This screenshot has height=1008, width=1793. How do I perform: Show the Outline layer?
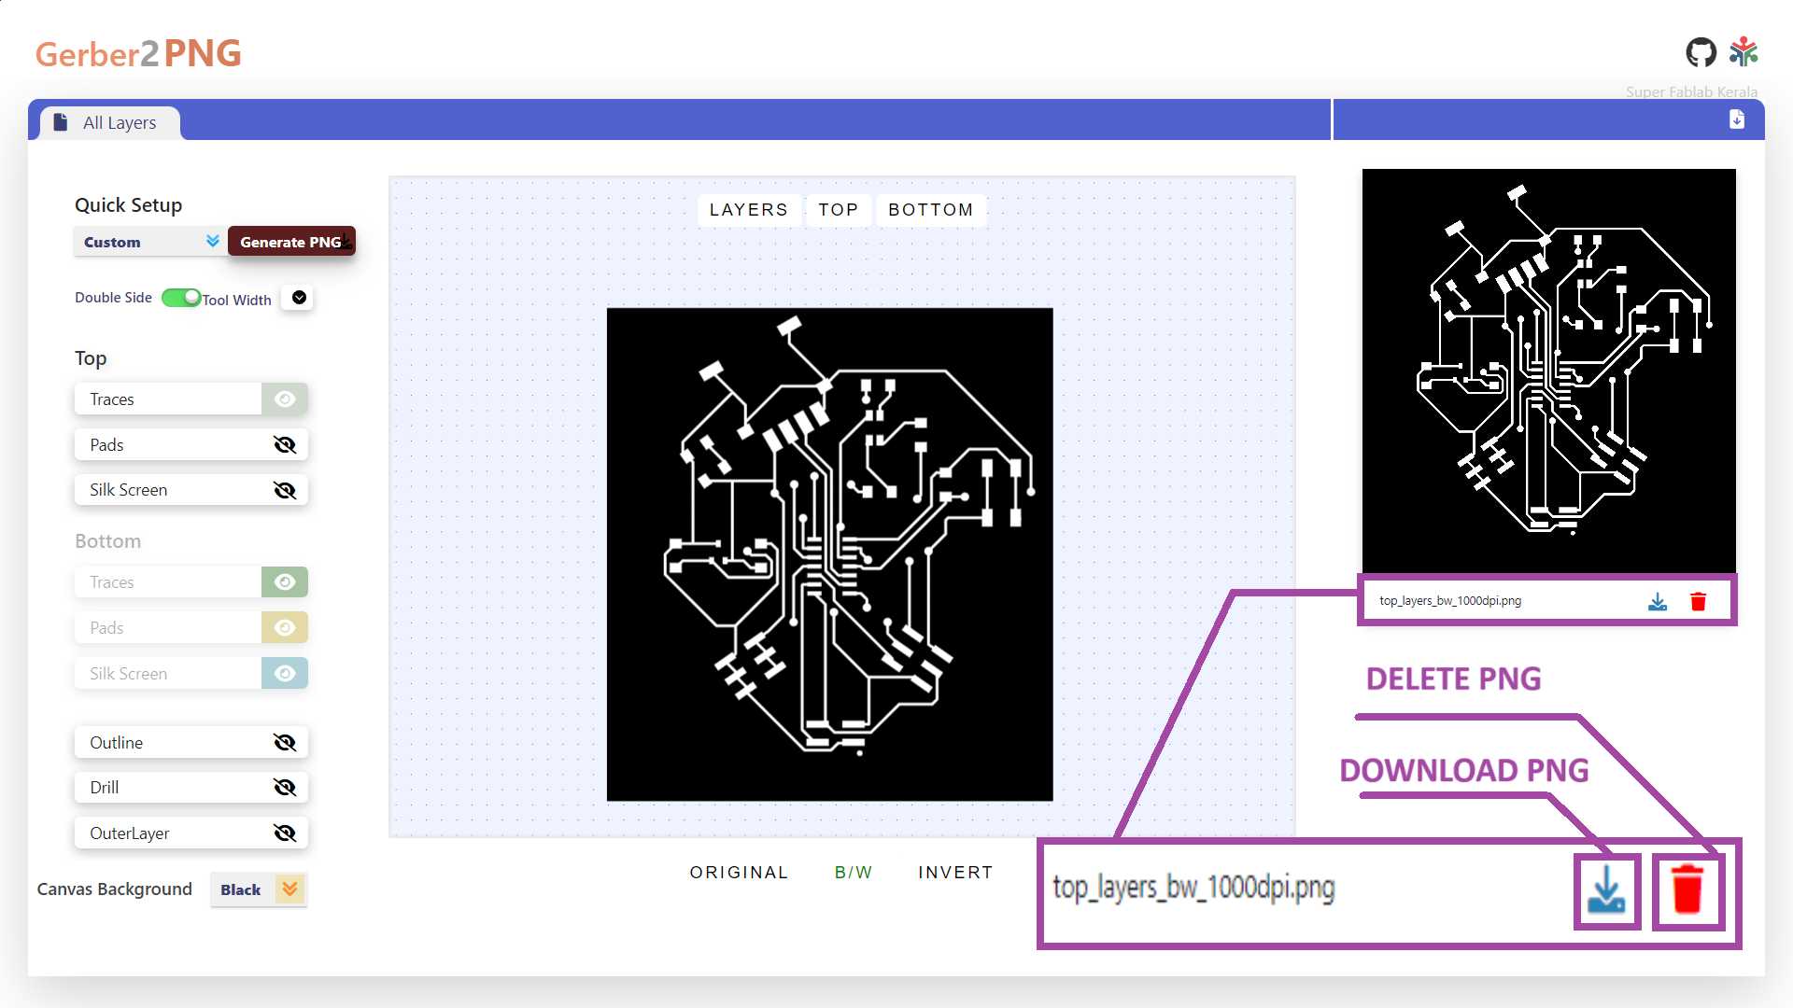[x=285, y=743]
